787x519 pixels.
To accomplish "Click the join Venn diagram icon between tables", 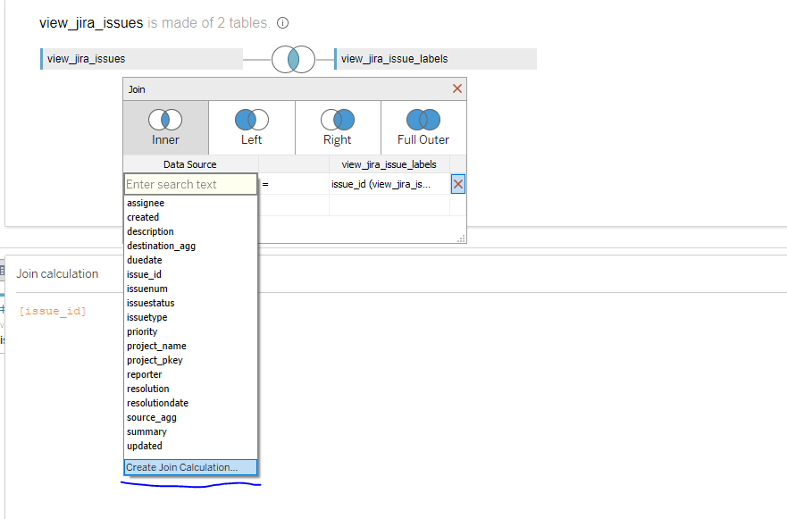I will pos(294,59).
